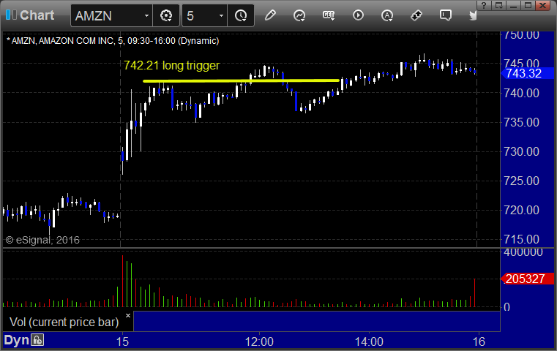
Task: Click the 730.00 price axis label
Action: (x=521, y=151)
